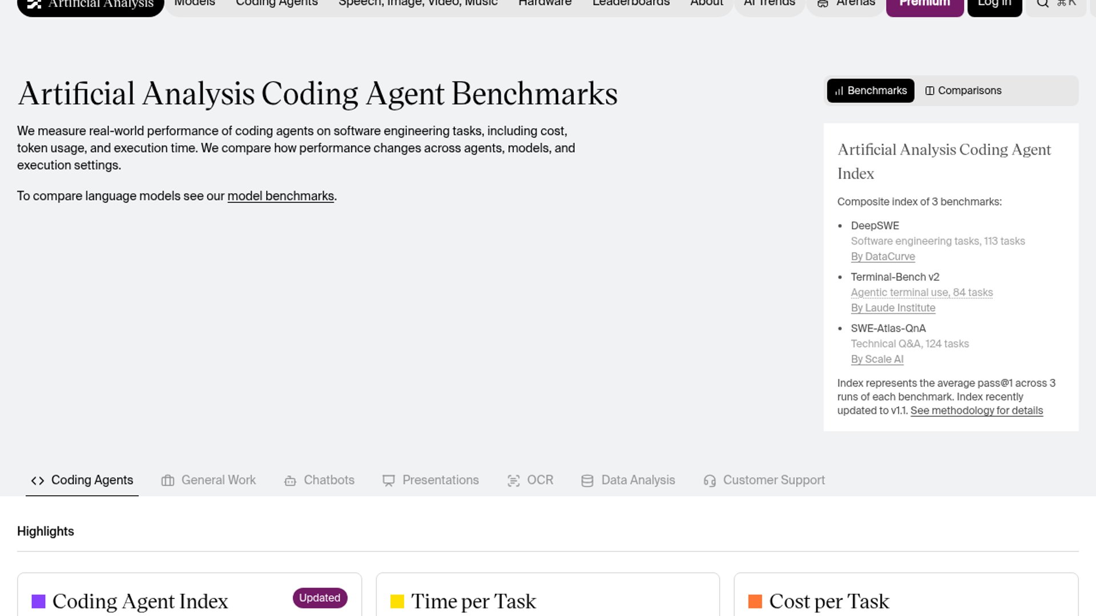
Task: Open Speech, Image, Video, Music menu
Action: pos(418,3)
